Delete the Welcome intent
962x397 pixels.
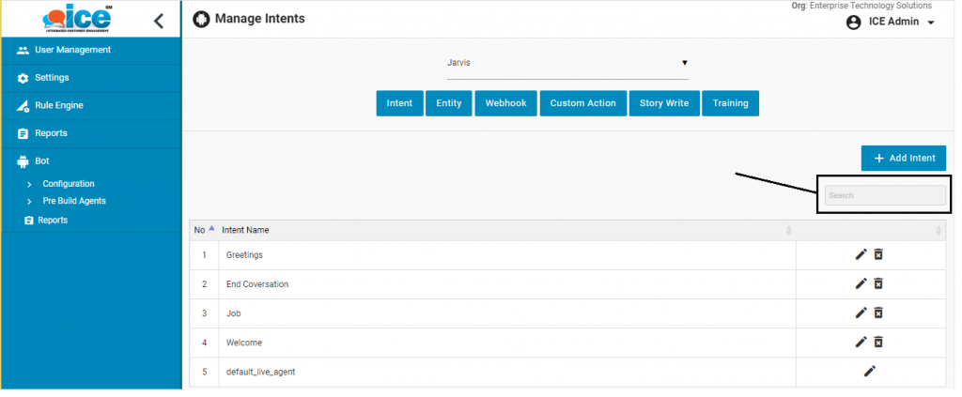(878, 342)
